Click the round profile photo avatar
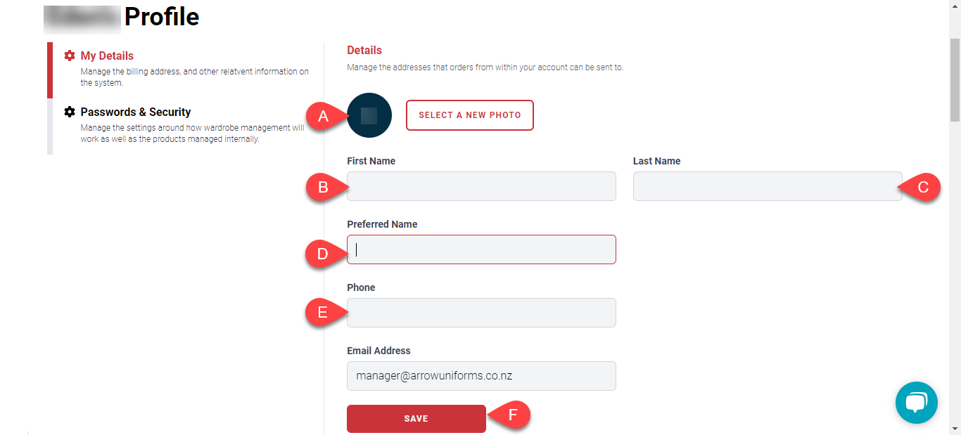Viewport: 961px width, 435px height. (x=369, y=115)
